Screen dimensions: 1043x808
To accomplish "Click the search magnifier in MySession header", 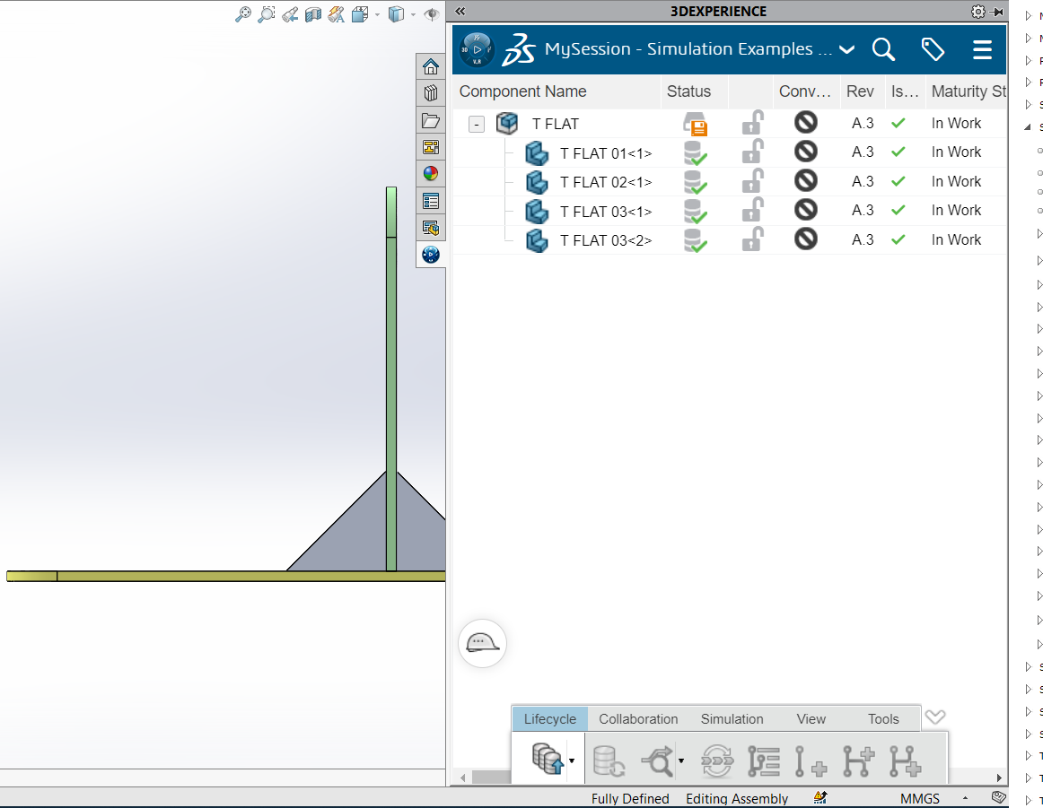I will click(x=883, y=49).
